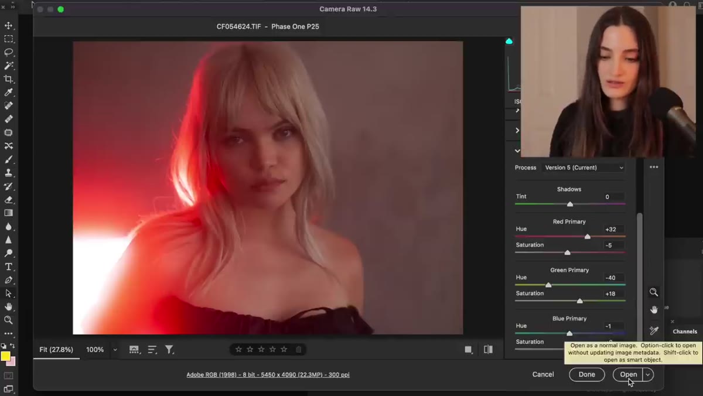The height and width of the screenshot is (396, 703).
Task: Change screen mode at toolbar bottom
Action: point(9,389)
